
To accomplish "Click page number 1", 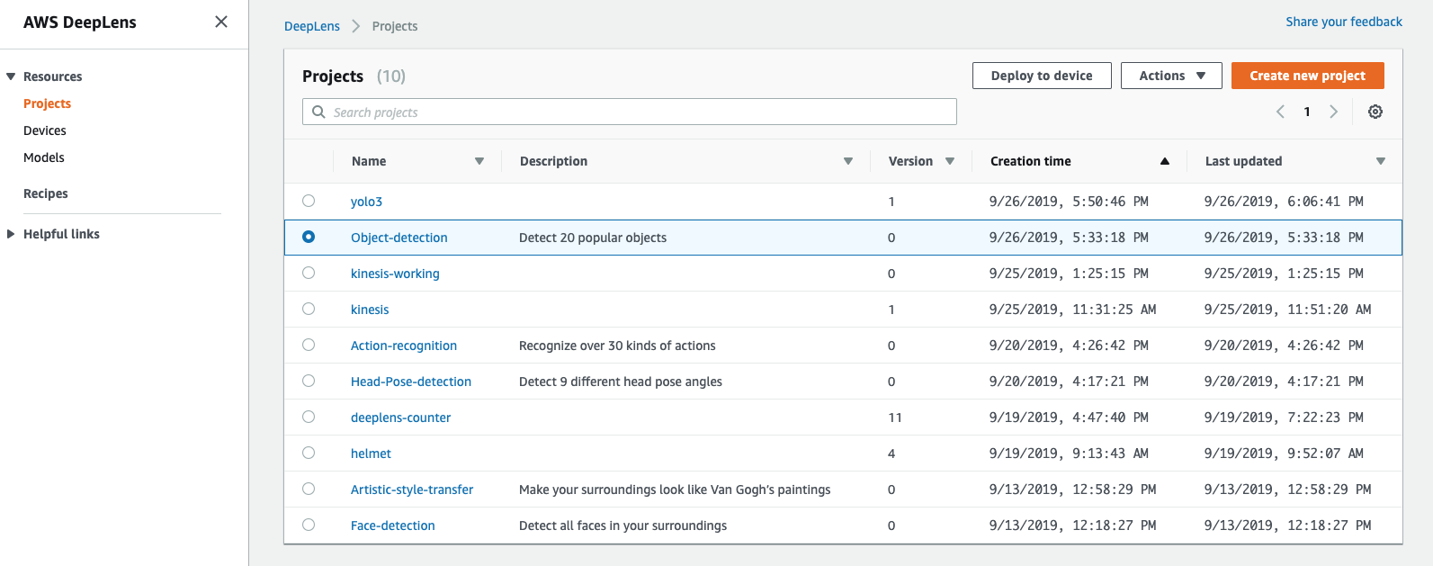I will pos(1307,112).
